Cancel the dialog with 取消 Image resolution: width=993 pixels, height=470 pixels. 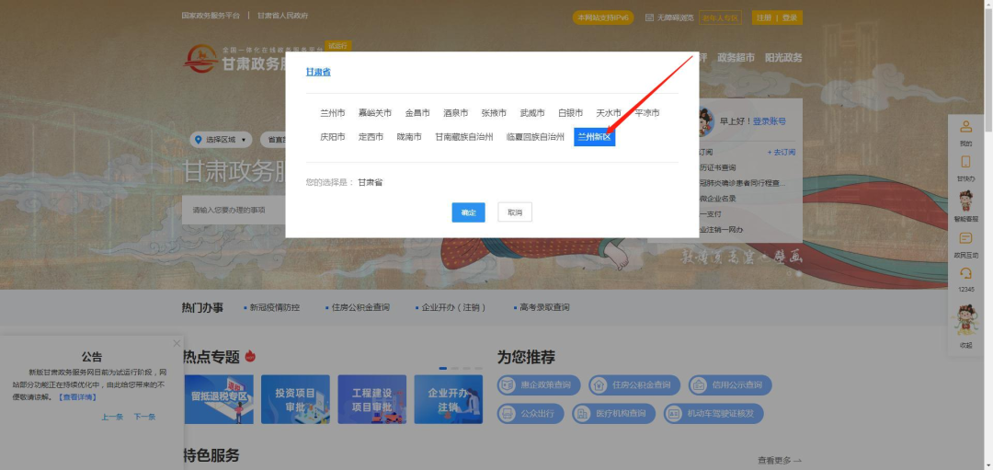(x=515, y=212)
